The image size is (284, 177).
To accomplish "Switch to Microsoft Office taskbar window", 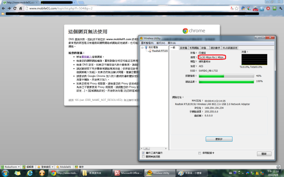I will coord(128,173).
